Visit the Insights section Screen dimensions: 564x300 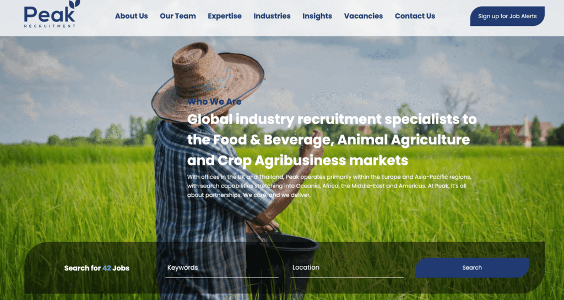click(317, 16)
